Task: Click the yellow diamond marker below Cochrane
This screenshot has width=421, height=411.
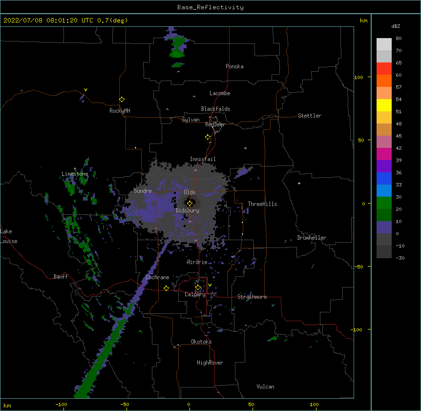Action: tap(166, 288)
